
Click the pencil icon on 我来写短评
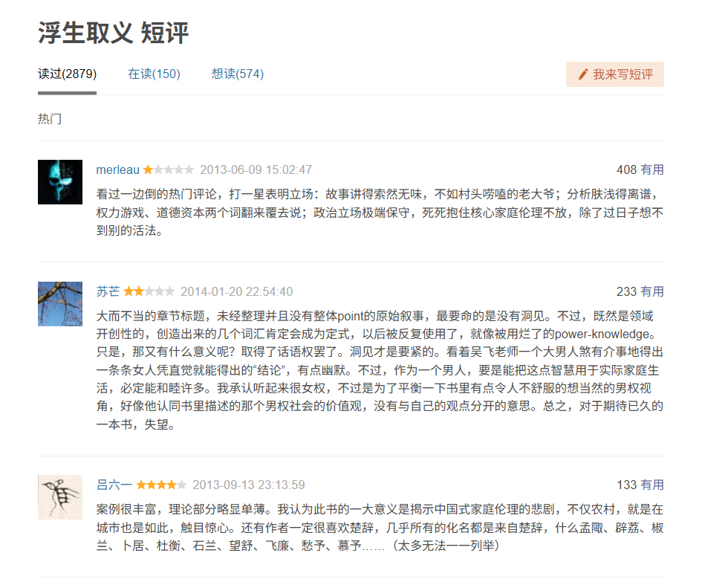pos(582,74)
